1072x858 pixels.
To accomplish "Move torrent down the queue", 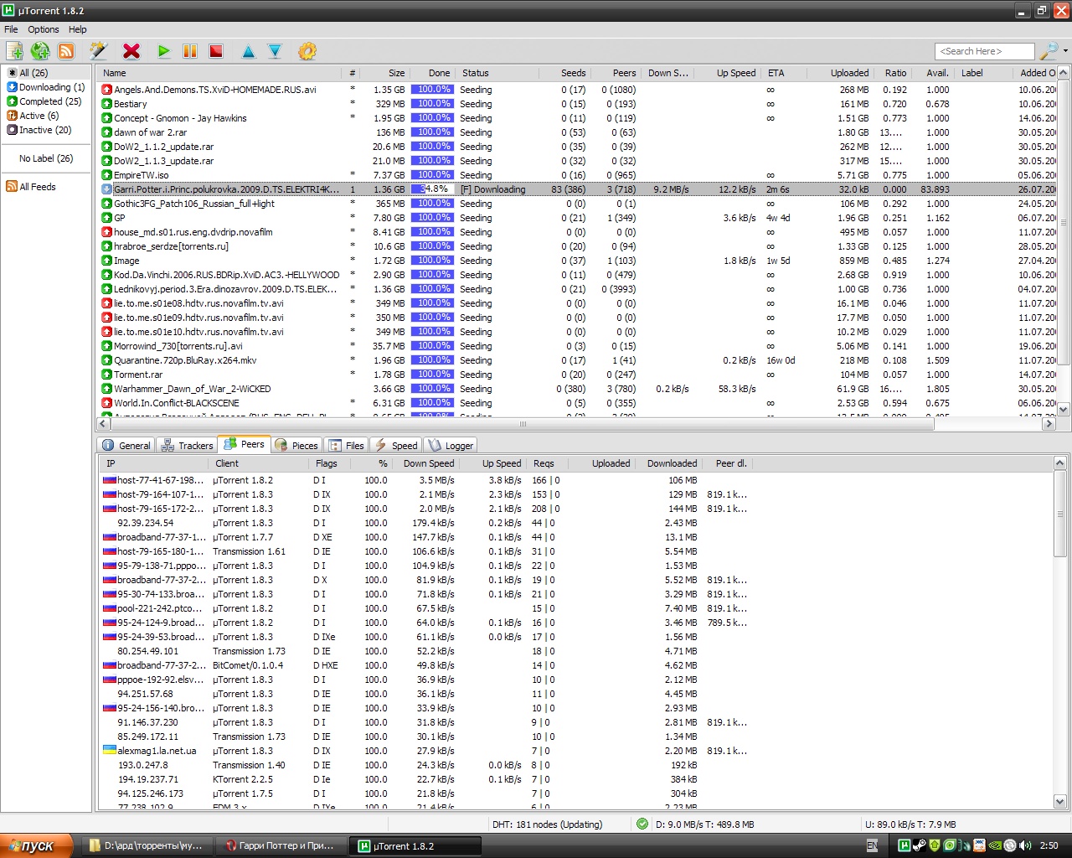I will point(275,51).
